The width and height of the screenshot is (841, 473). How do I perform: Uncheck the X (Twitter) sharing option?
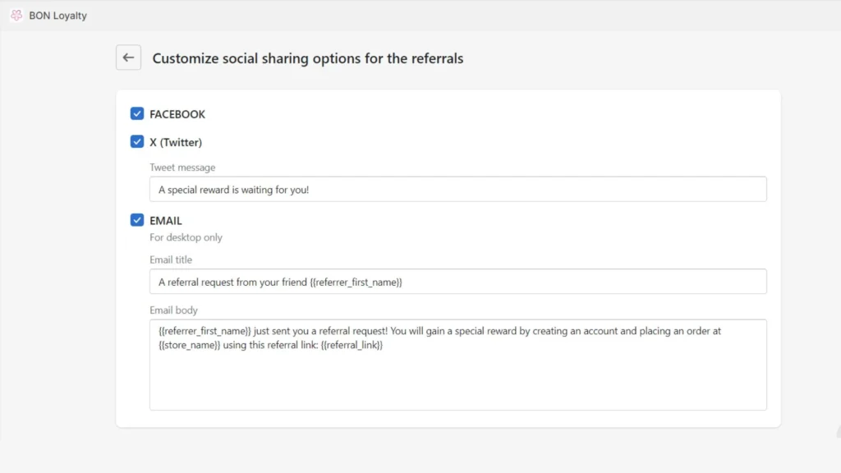tap(137, 141)
